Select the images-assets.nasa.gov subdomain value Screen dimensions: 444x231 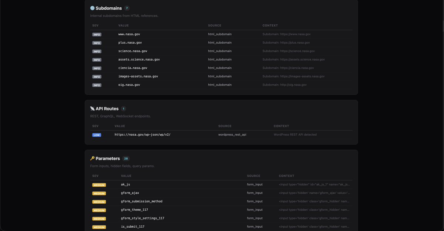point(138,77)
